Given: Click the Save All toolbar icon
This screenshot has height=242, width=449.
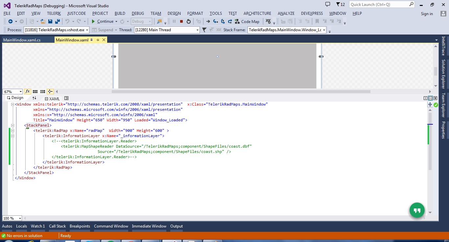Looking at the screenshot, I should 57,21.
